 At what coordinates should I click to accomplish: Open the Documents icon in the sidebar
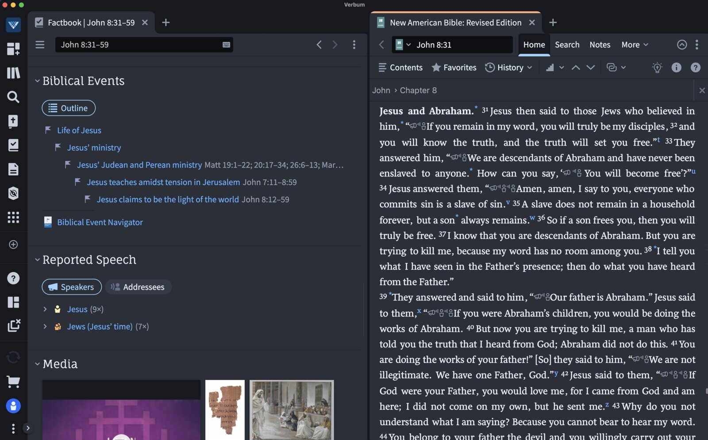coord(13,169)
